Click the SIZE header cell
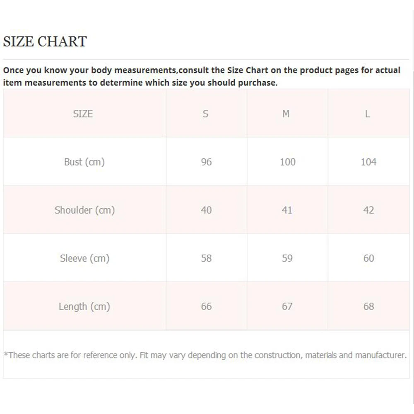 coord(83,114)
